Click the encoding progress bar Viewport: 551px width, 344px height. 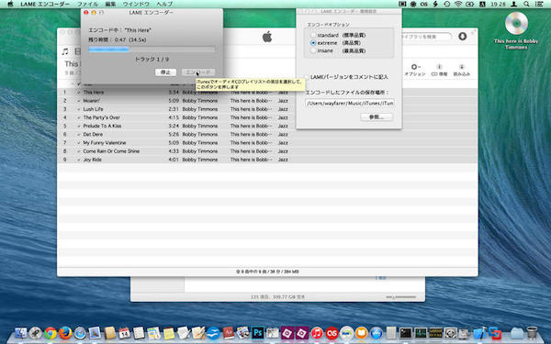click(x=152, y=50)
